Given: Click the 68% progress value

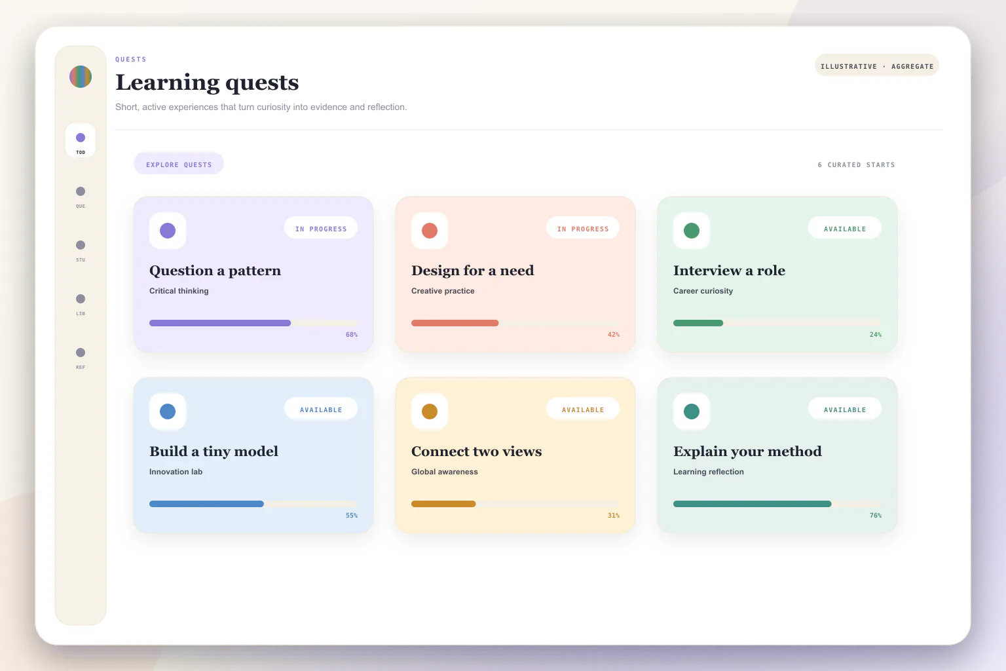Looking at the screenshot, I should [x=352, y=335].
